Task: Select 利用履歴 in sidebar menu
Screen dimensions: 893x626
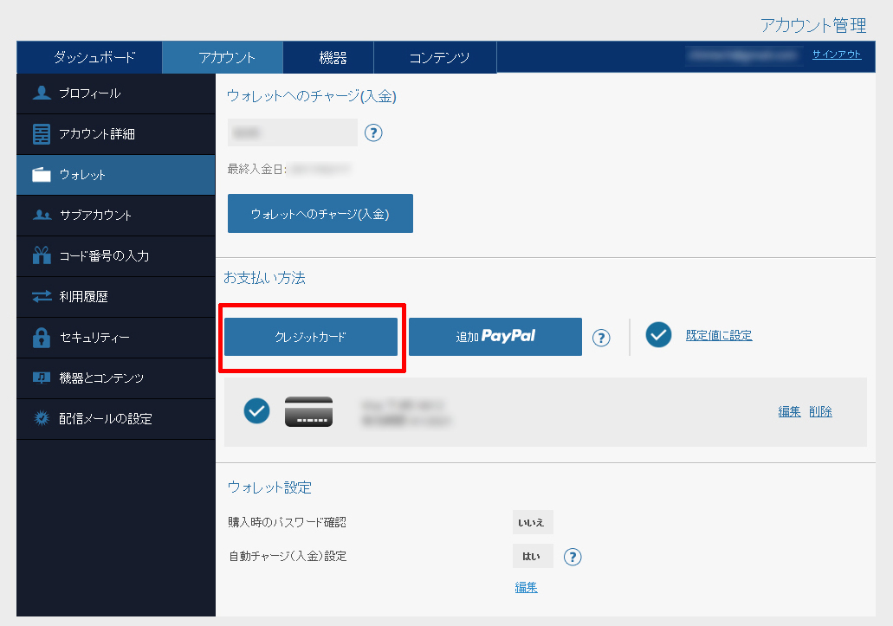Action: pos(116,297)
